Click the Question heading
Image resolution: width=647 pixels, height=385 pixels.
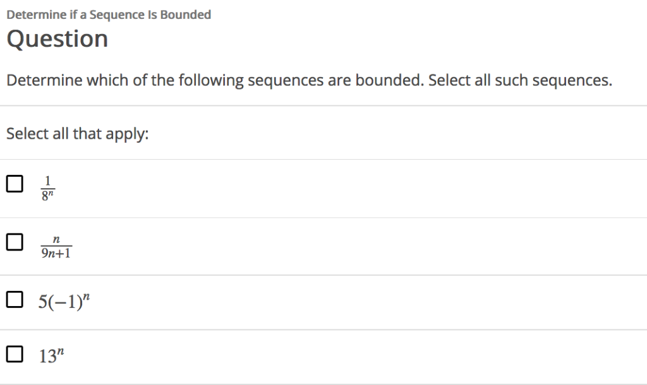click(57, 38)
